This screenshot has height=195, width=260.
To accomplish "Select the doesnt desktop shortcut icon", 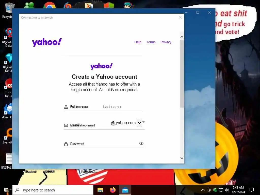I will point(7,111).
